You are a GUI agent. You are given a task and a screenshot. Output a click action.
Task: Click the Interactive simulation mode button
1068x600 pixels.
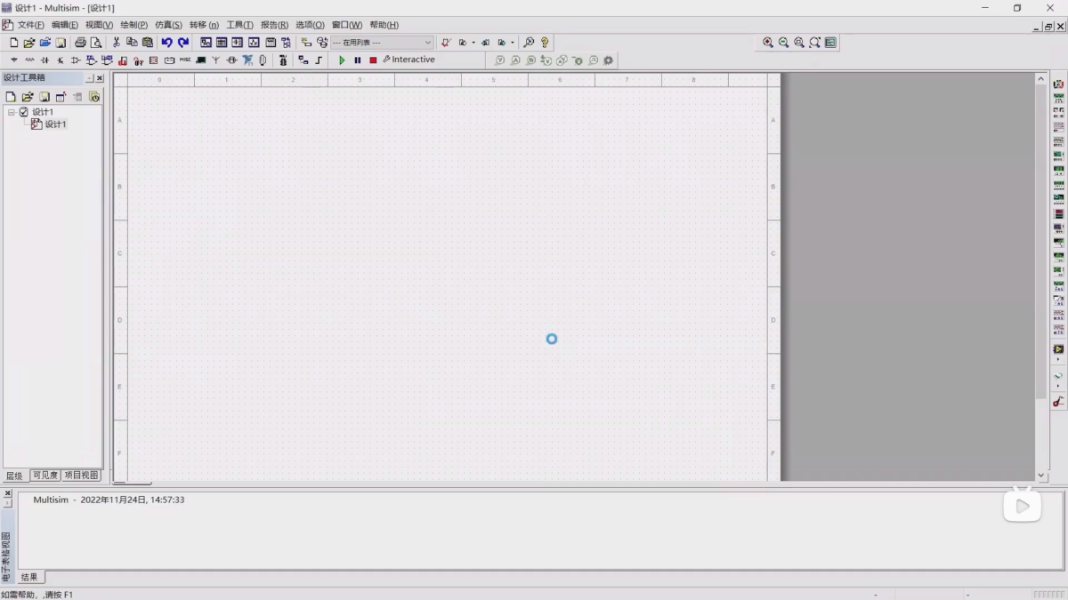[409, 60]
